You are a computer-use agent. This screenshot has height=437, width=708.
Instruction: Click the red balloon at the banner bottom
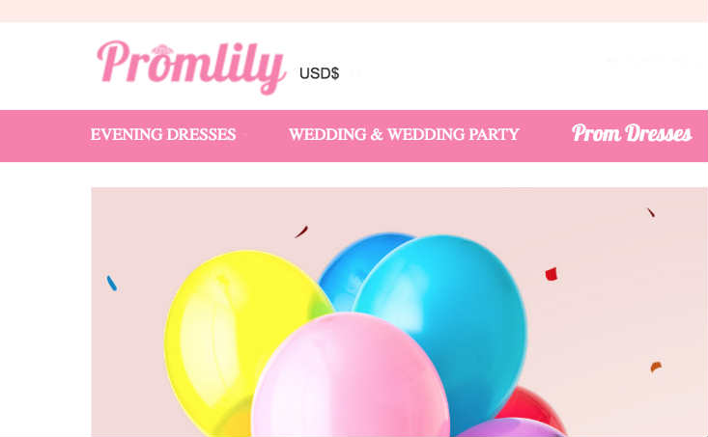(533, 406)
